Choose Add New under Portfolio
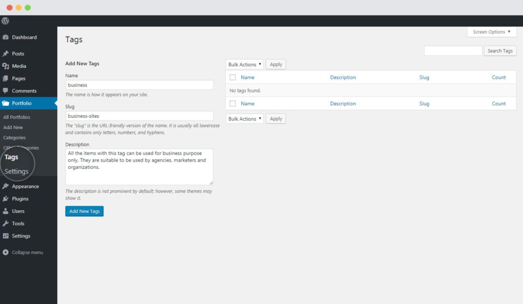 [13, 127]
